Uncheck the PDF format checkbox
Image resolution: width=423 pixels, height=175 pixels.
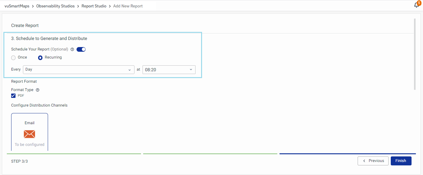(x=13, y=96)
